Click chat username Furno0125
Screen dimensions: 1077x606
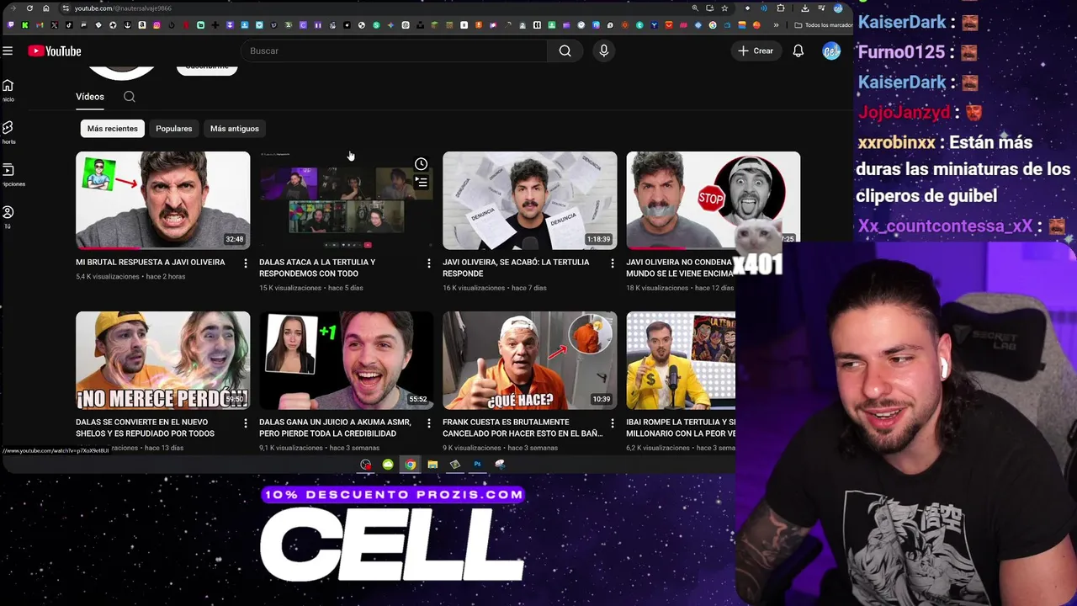tap(901, 52)
